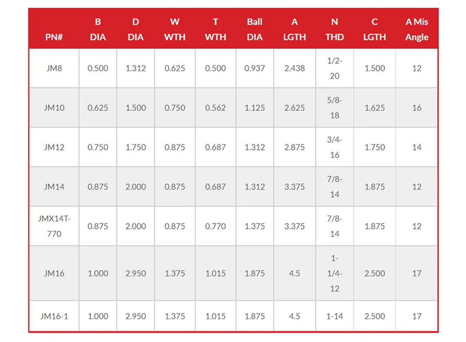The image size is (466, 342).
Task: Select the A Mis Angle header
Action: pos(417,29)
